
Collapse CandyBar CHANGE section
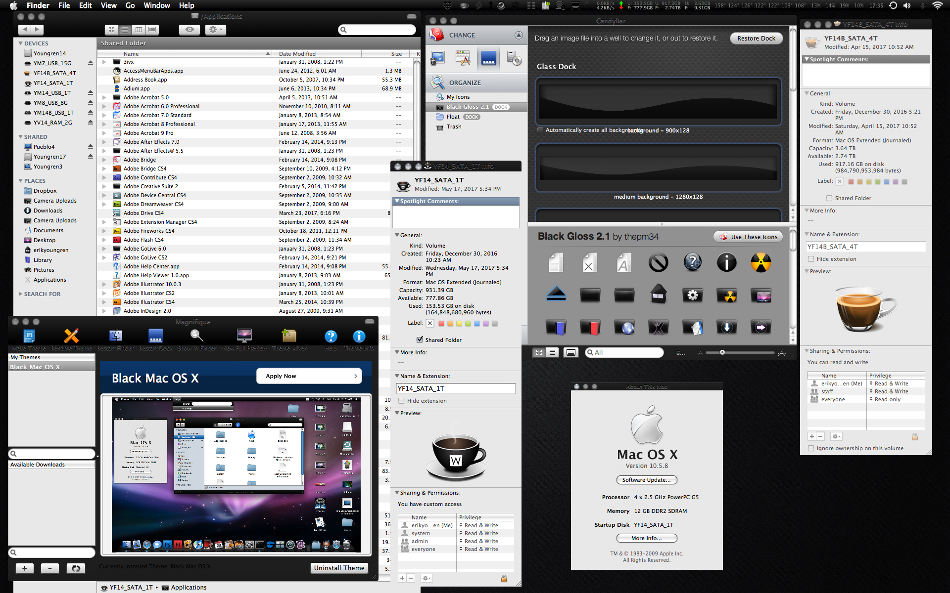pos(519,35)
